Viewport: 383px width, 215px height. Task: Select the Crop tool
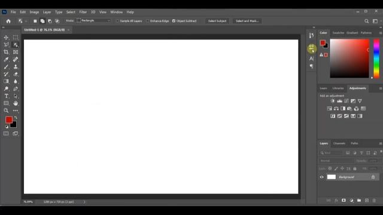pyautogui.click(x=6, y=52)
